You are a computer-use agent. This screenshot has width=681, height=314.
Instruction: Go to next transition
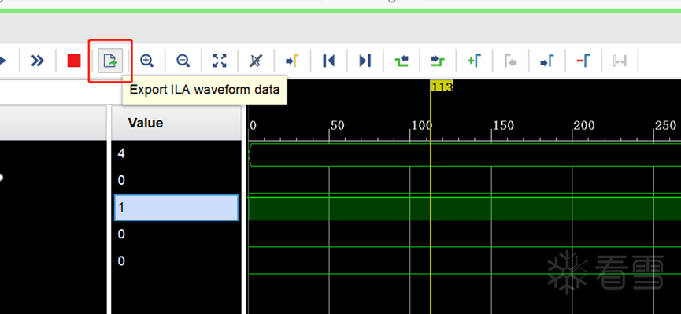point(438,61)
